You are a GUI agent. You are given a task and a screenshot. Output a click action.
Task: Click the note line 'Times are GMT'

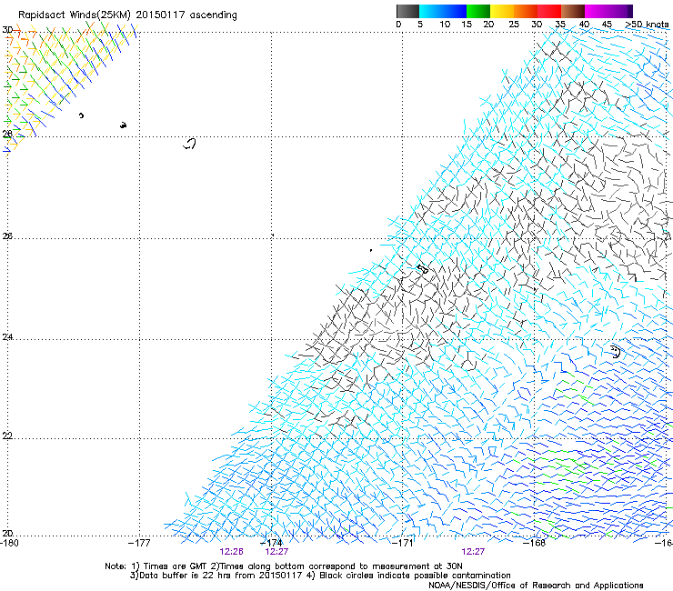pos(174,566)
